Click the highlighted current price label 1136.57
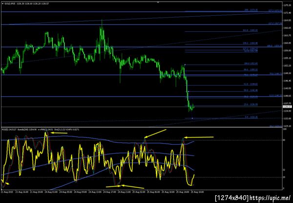This screenshot has height=203, width=293. point(287,107)
